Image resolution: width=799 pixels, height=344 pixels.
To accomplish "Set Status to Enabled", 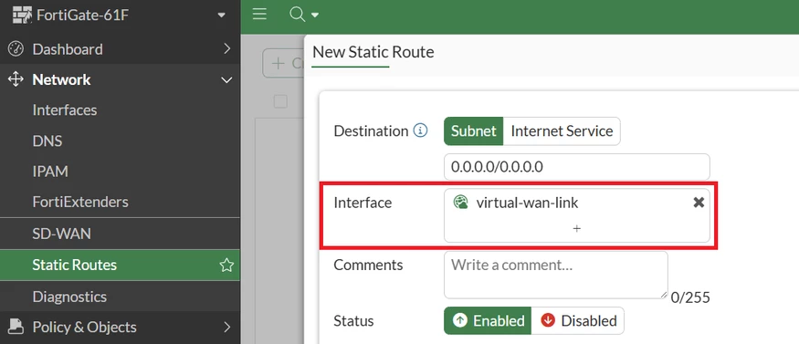I will 488,320.
